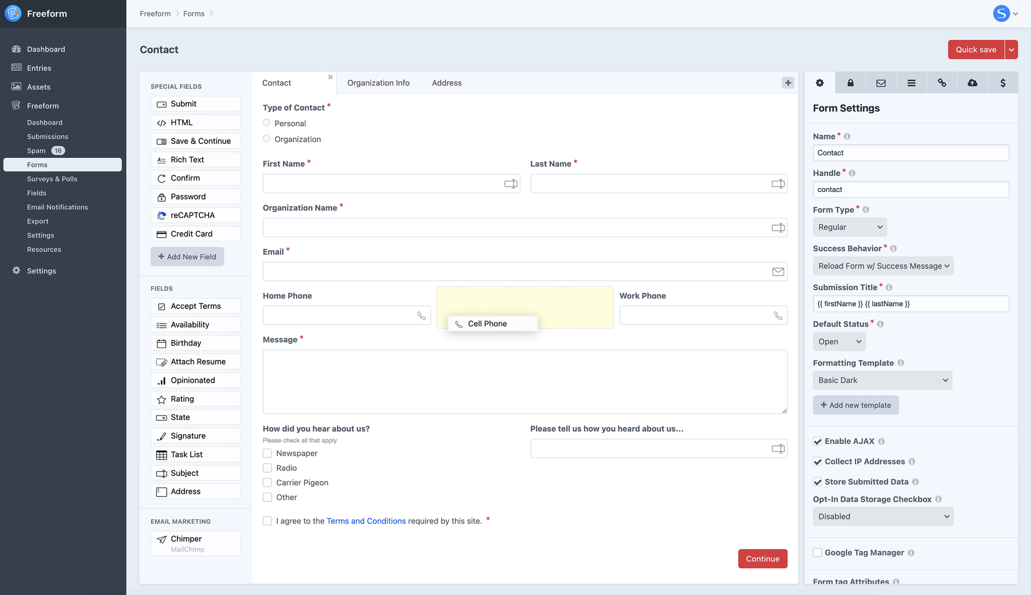Change the Formatting Template dropdown
This screenshot has height=595, width=1031.
point(882,380)
